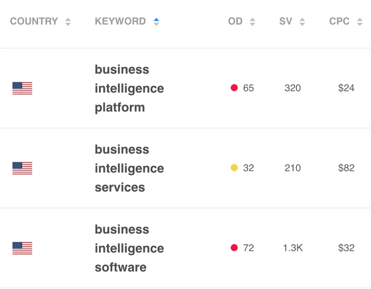This screenshot has height=289, width=371.
Task: Click red difficulty dot beside 65
Action: click(x=234, y=88)
